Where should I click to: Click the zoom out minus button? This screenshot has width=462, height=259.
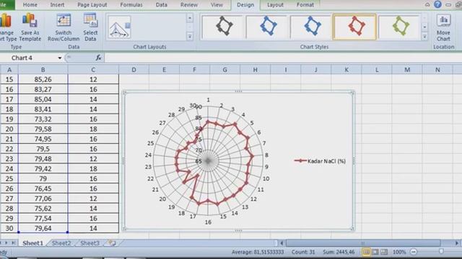pyautogui.click(x=414, y=252)
